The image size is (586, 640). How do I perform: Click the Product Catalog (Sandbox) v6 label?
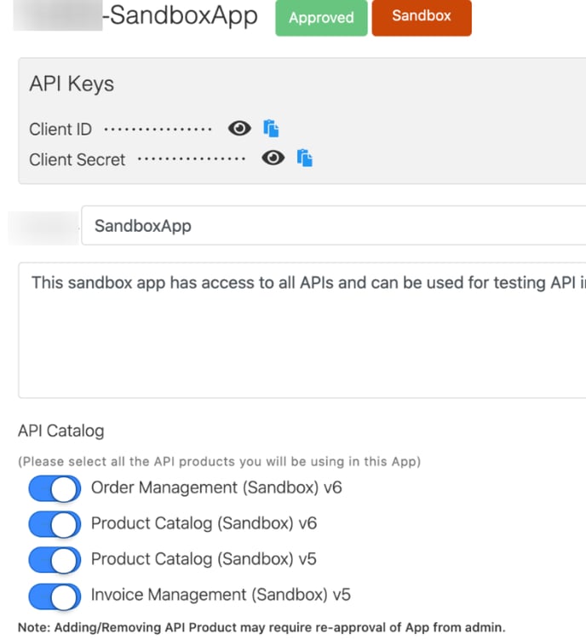click(204, 523)
